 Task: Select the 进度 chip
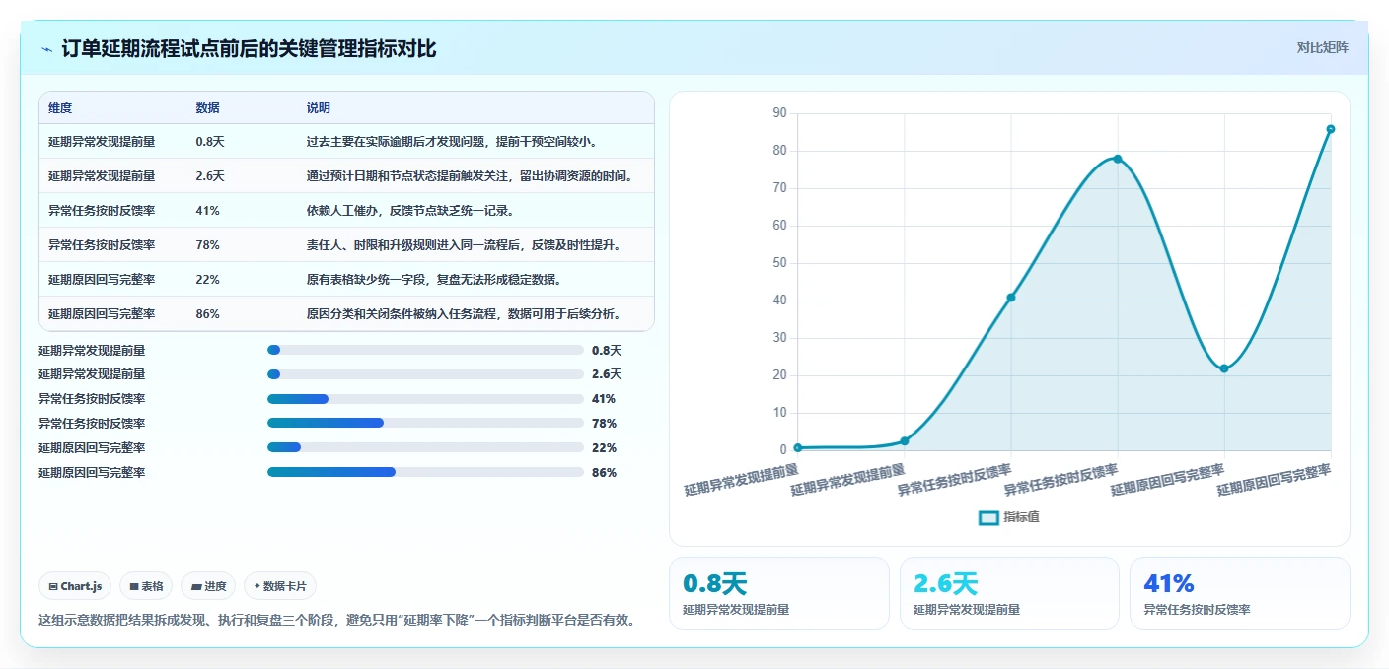208,586
